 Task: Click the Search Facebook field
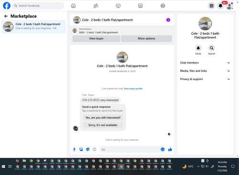[38, 6]
